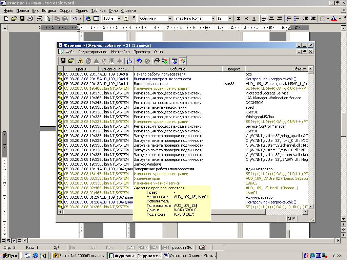Viewport: 347px width, 260px height.
Task: Insert a hyperlink with the globe icon
Action: click(88, 19)
